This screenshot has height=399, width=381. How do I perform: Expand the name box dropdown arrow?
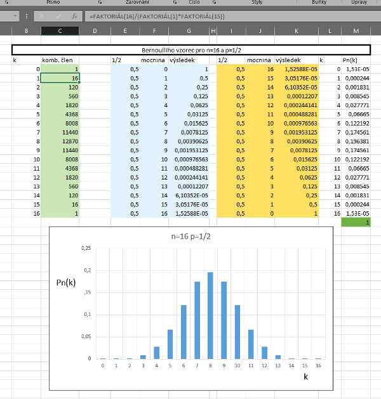pyautogui.click(x=15, y=16)
